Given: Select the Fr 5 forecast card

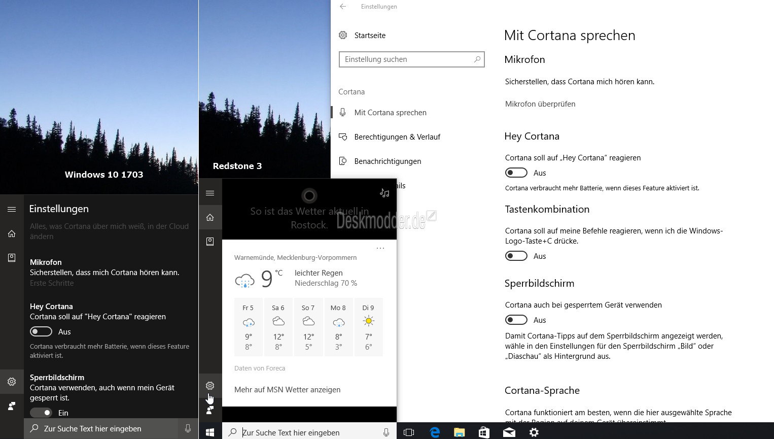Looking at the screenshot, I should pyautogui.click(x=248, y=327).
